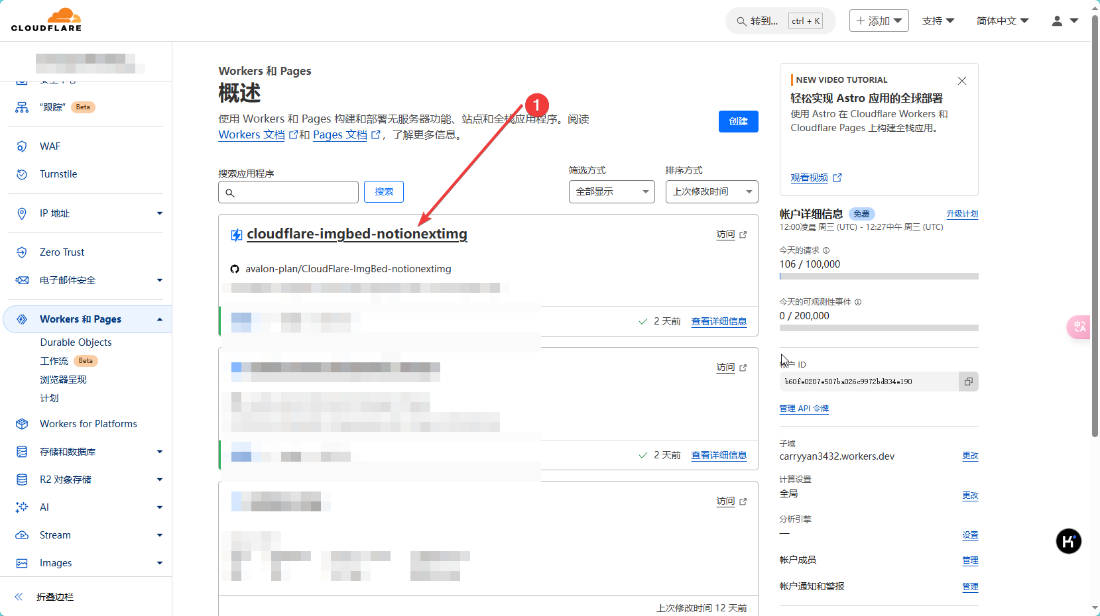Click the IP 地址 location pin icon

22,213
